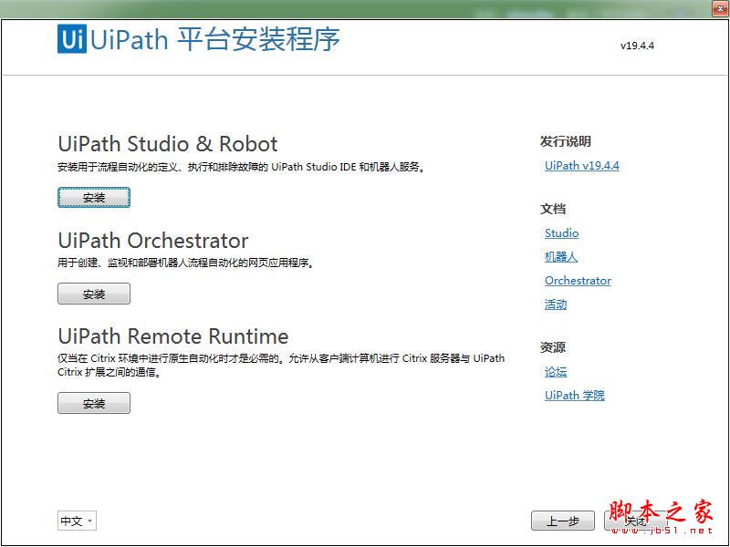Close the installer window via title bar X

pyautogui.click(x=720, y=8)
